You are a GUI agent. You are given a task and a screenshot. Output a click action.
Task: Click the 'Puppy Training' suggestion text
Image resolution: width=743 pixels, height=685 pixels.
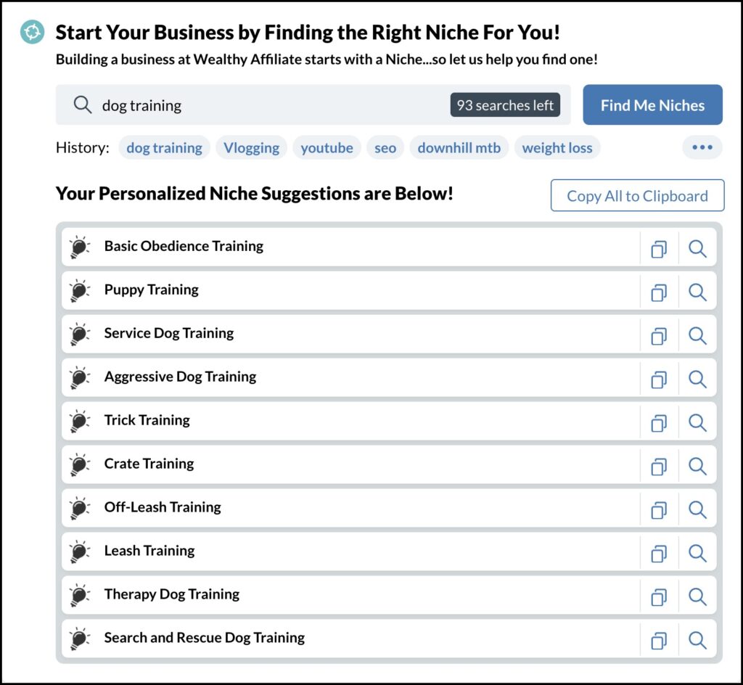click(x=152, y=290)
